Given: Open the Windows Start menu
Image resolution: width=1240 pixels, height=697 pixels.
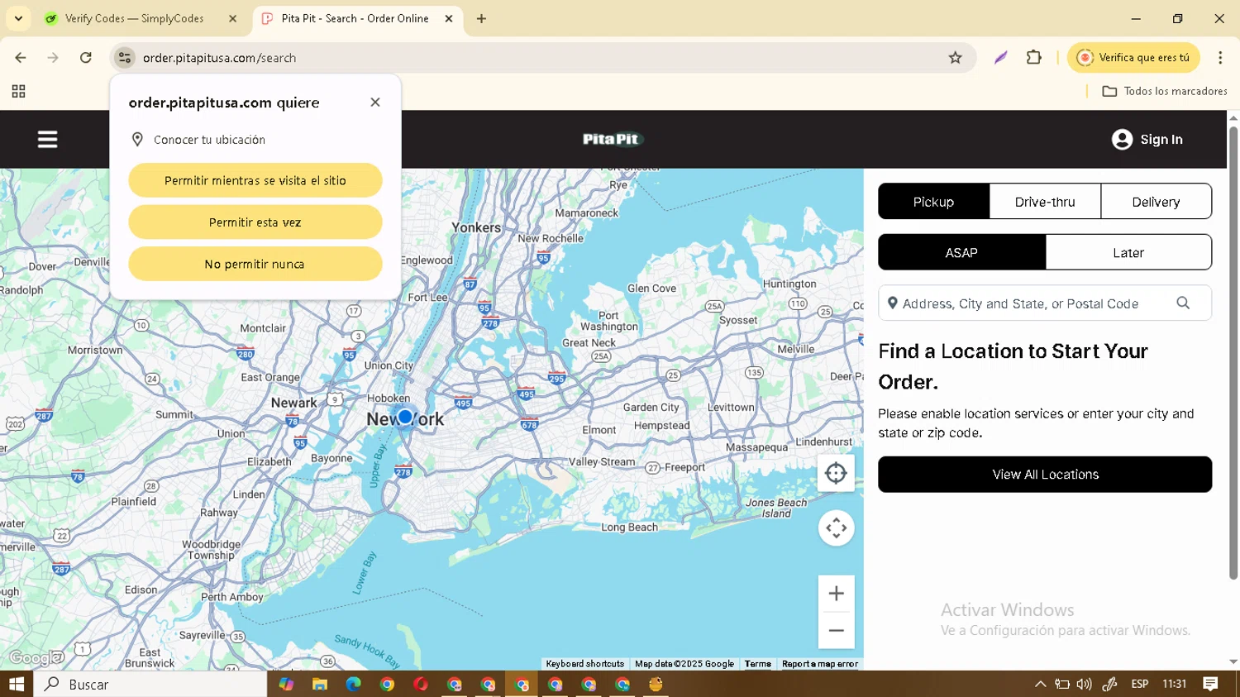Looking at the screenshot, I should [17, 684].
